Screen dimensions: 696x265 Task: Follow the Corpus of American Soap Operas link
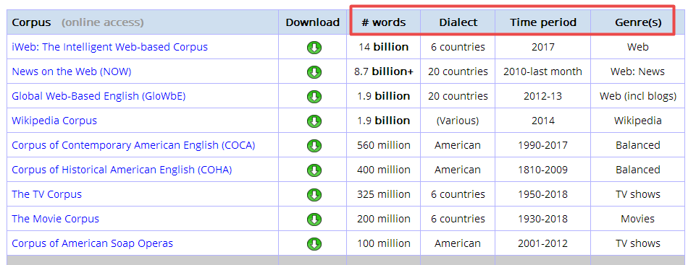click(x=92, y=243)
